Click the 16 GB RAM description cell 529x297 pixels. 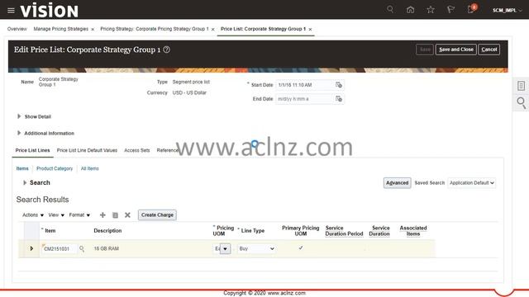point(107,248)
